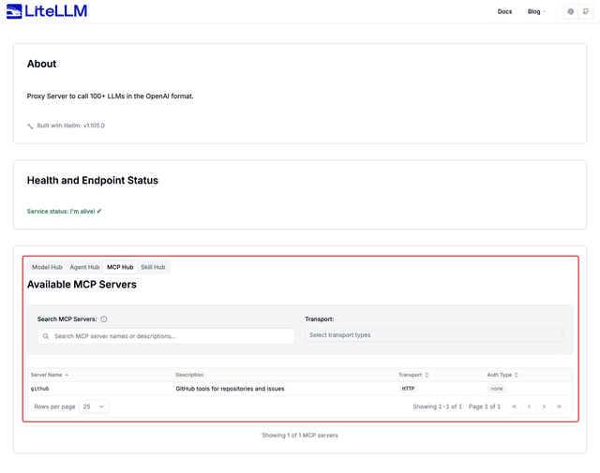Switch to Agent Hub tab
The height and width of the screenshot is (473, 600).
pos(84,267)
